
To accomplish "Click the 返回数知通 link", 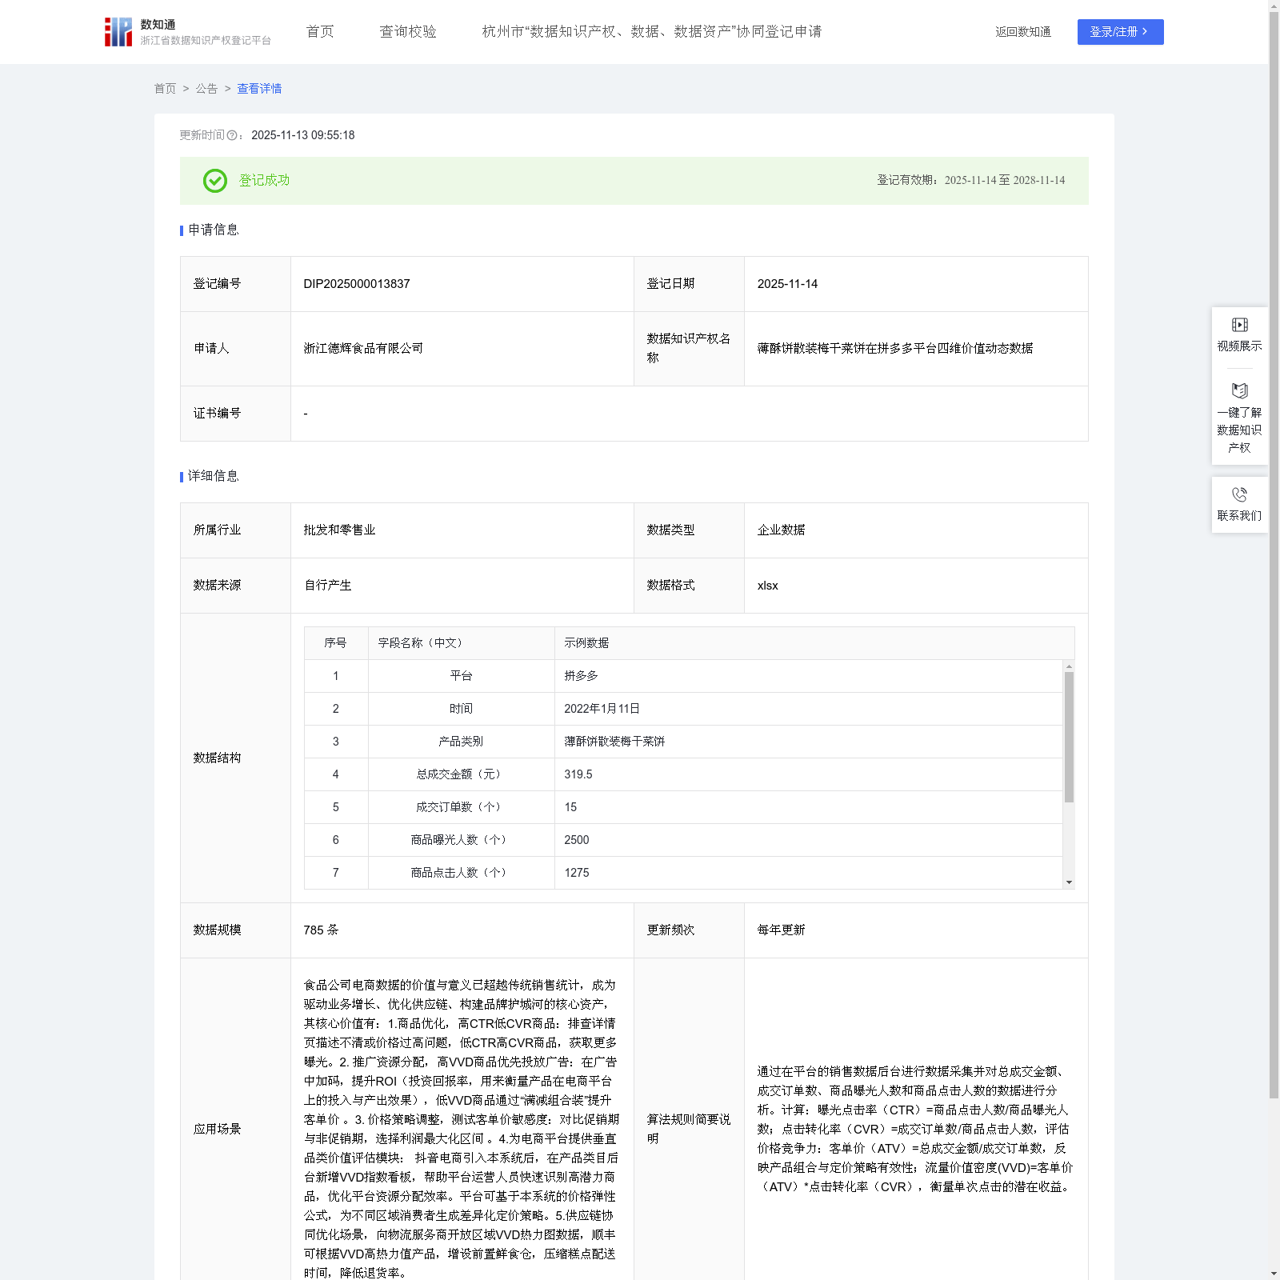I will point(1023,32).
